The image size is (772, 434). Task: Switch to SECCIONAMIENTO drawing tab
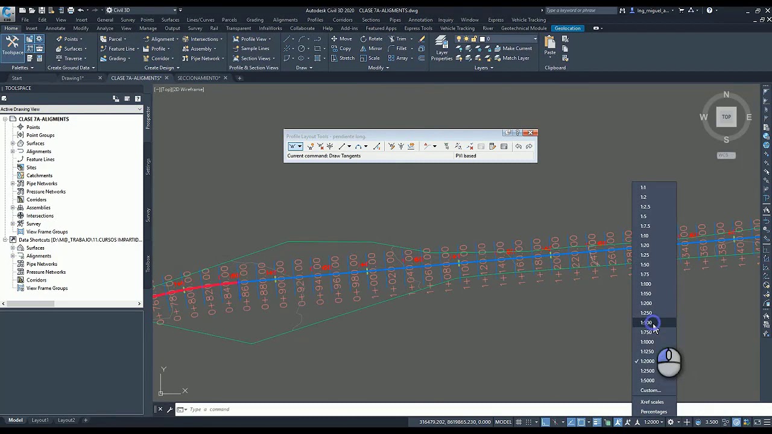198,78
